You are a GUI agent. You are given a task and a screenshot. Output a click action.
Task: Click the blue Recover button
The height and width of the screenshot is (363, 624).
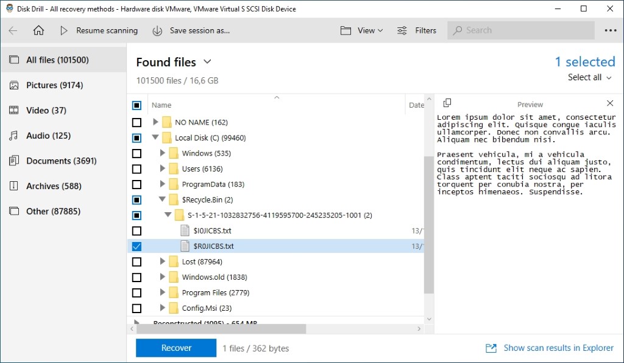coord(176,348)
